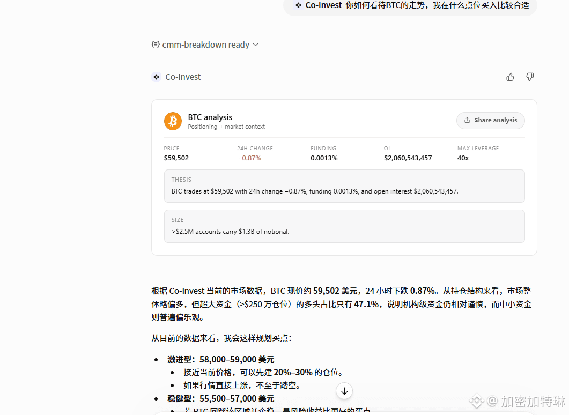Click the price value $59,502

click(176, 158)
